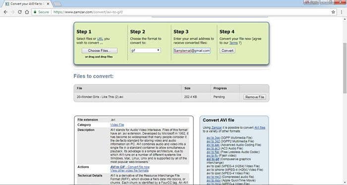Open the 'avi to 3g2' conversion link
347x185 pixels.
pyautogui.click(x=213, y=141)
